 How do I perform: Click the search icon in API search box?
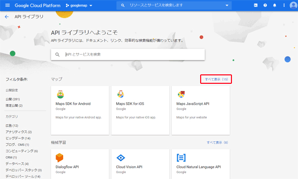click(x=57, y=55)
